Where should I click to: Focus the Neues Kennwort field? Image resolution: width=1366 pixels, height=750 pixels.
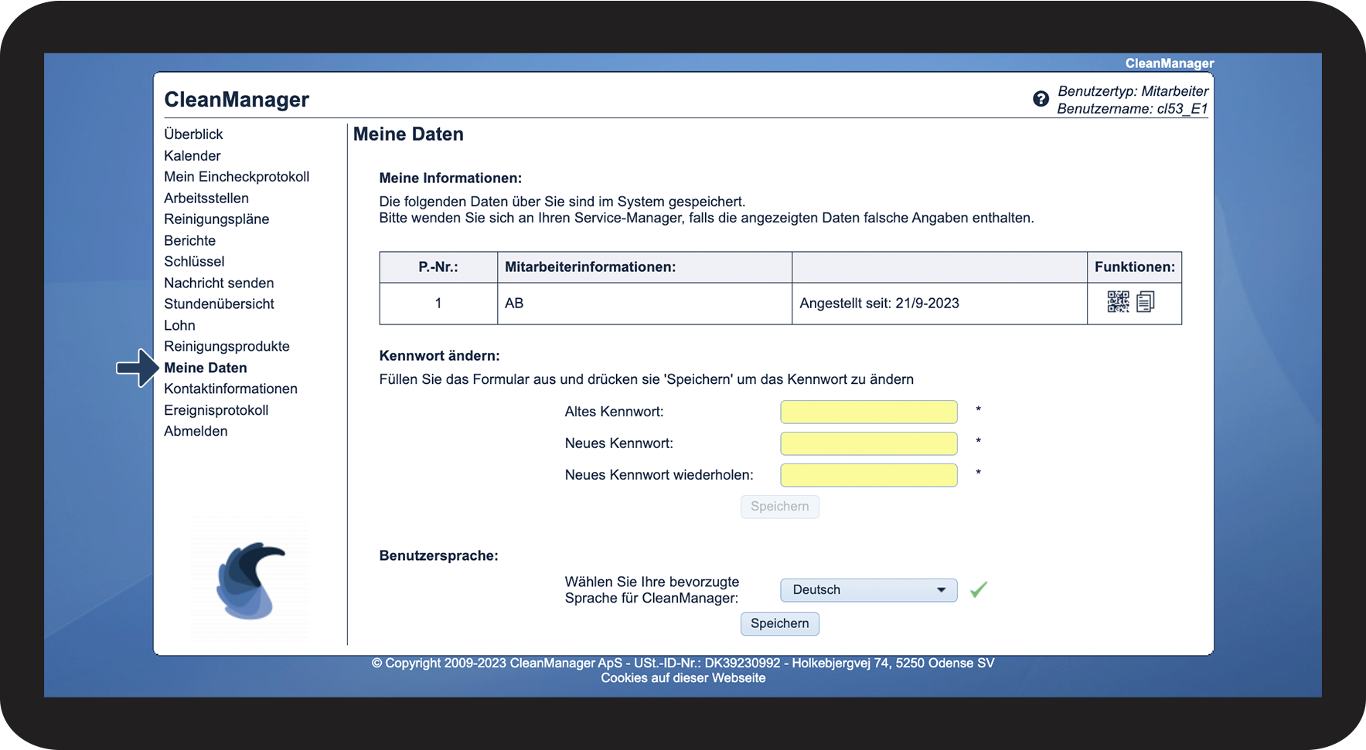click(868, 444)
